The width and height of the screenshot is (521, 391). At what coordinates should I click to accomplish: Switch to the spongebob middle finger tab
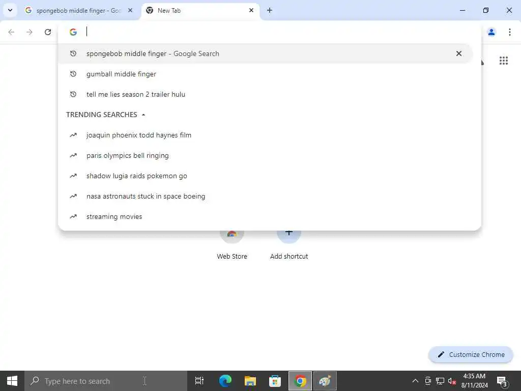(78, 10)
